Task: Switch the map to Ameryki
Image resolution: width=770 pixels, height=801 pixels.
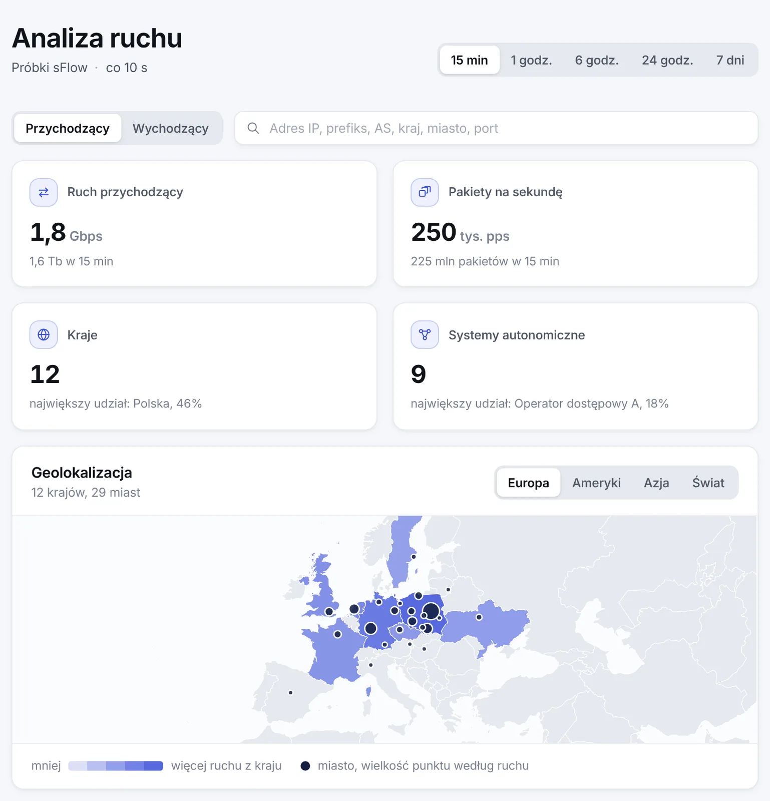Action: [x=596, y=483]
